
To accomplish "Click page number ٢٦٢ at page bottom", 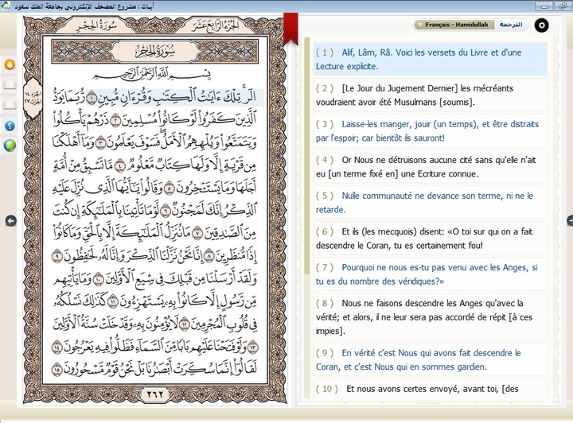I will pyautogui.click(x=155, y=394).
